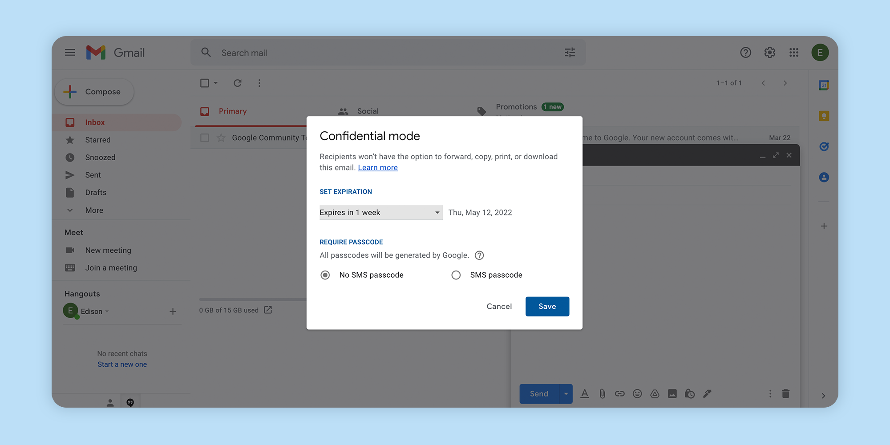The height and width of the screenshot is (445, 890).
Task: Focus the Search mail field
Action: (387, 53)
